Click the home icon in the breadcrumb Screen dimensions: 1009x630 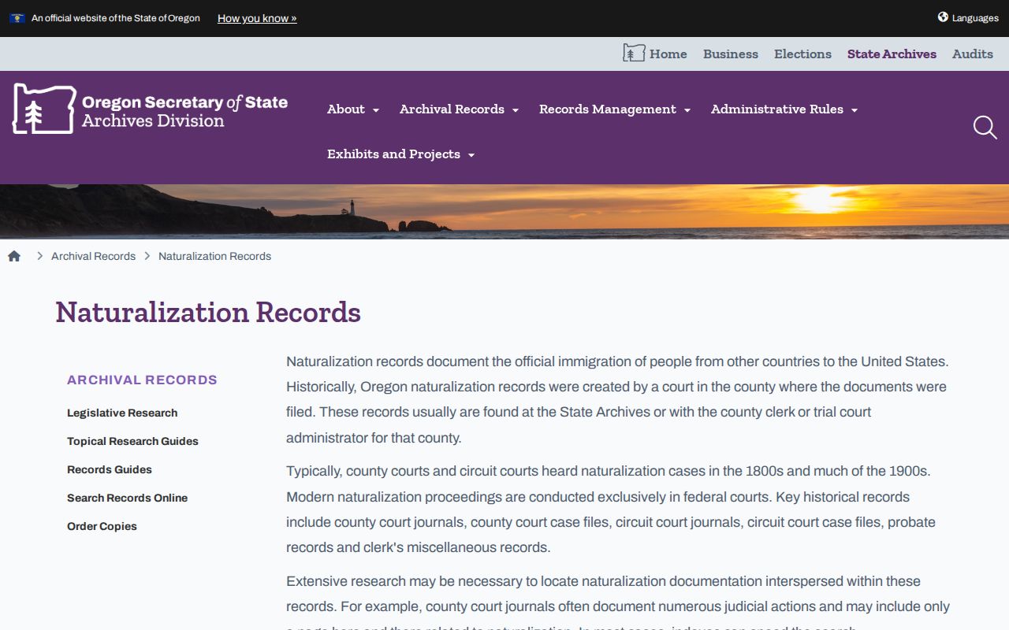14,256
